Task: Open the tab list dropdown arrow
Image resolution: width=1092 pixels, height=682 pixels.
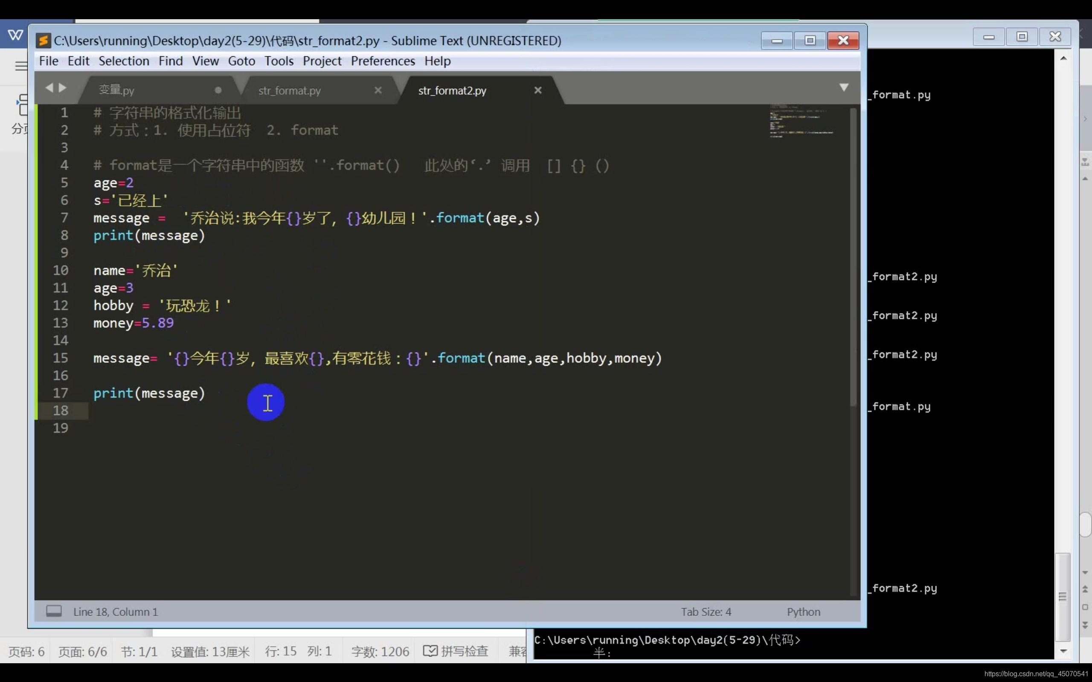Action: [x=843, y=87]
